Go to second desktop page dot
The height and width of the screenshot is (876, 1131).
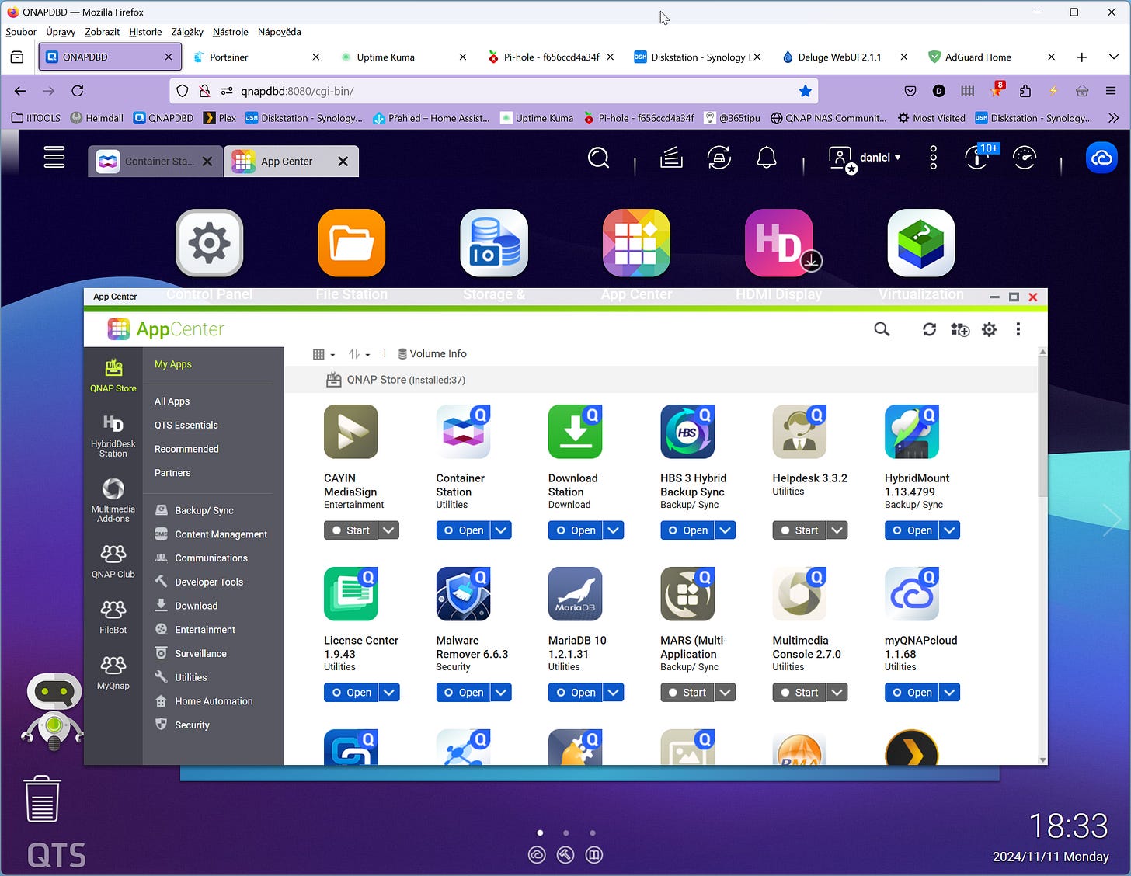click(x=566, y=833)
